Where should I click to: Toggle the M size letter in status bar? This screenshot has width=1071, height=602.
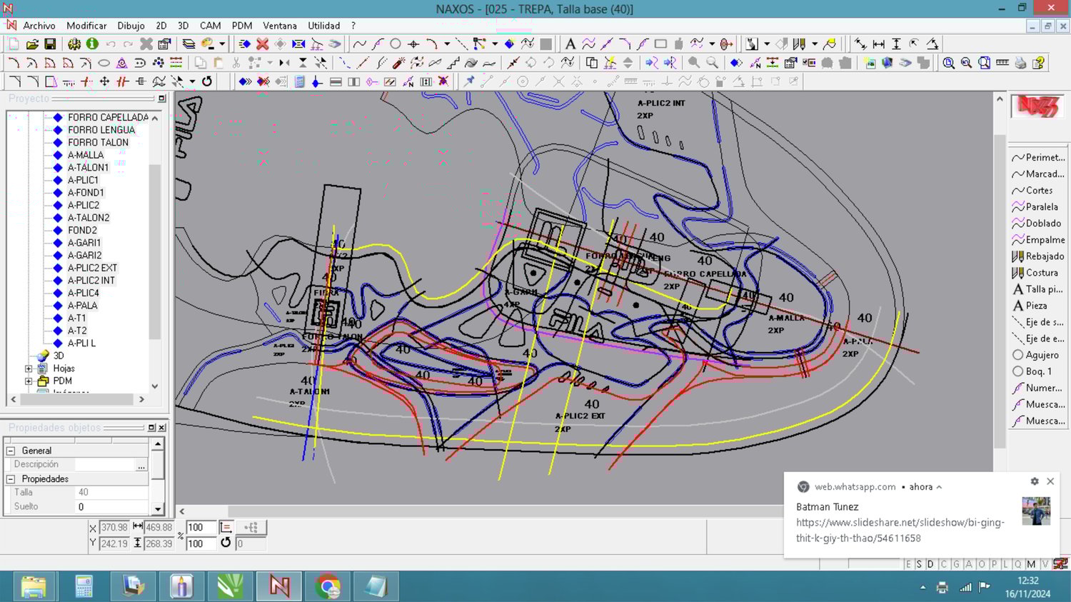tap(1031, 564)
